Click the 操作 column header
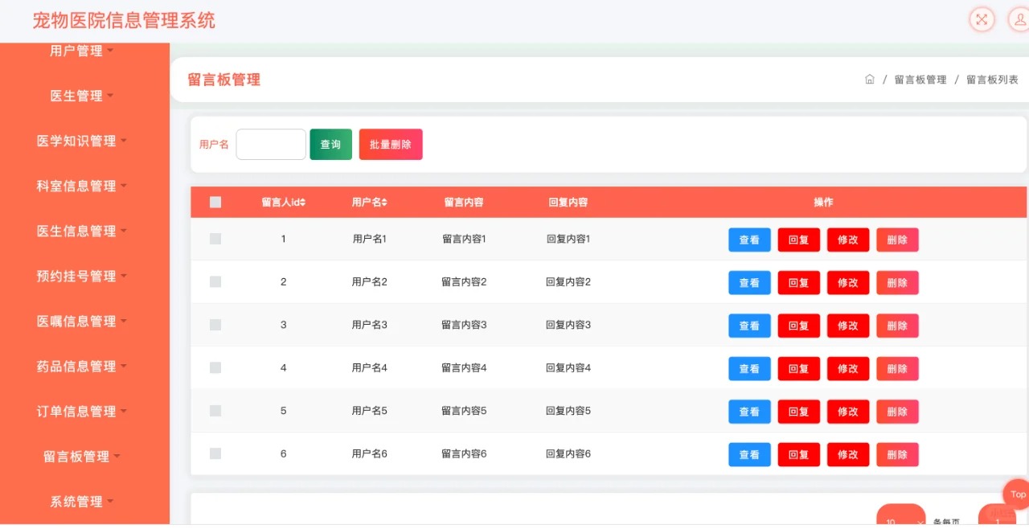 823,203
